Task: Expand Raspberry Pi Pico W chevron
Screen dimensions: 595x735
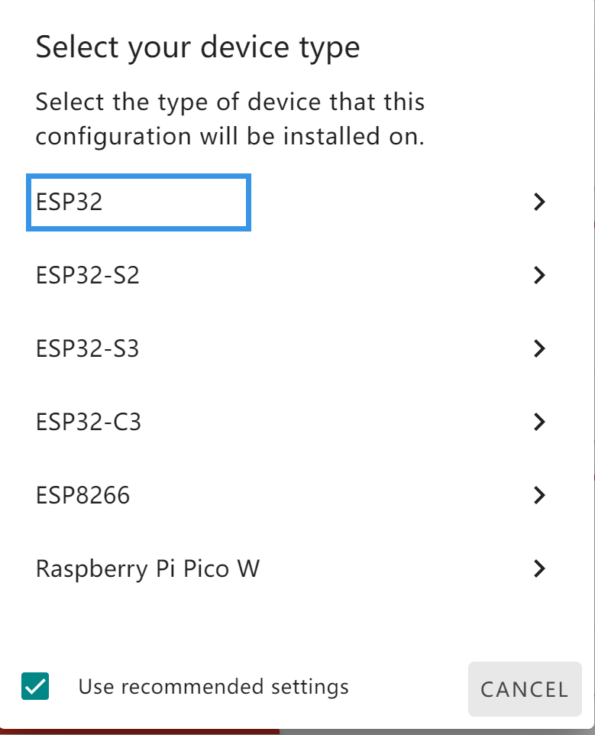Action: point(540,568)
